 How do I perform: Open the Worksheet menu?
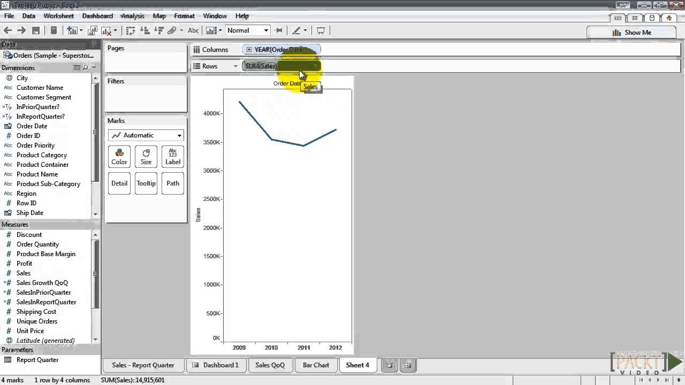click(x=58, y=16)
